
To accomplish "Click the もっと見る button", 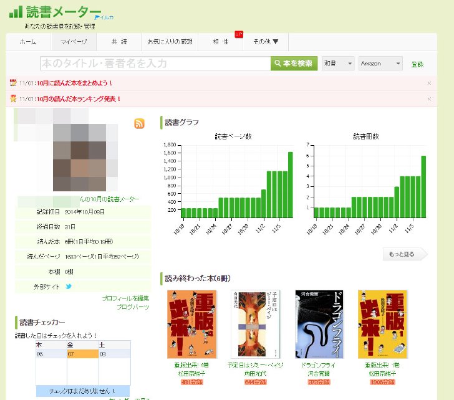I will pyautogui.click(x=405, y=254).
